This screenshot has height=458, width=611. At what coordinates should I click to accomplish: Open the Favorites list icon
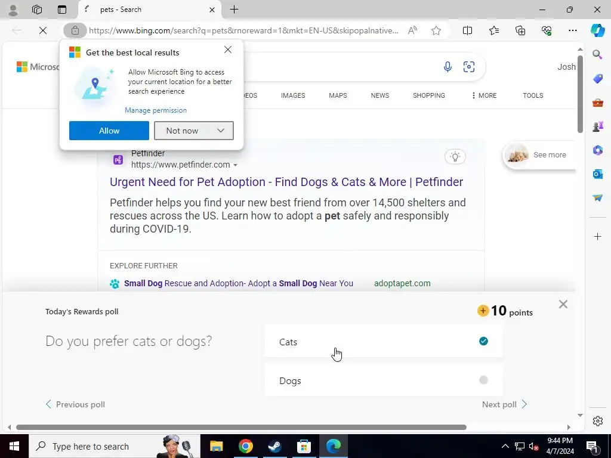(x=493, y=30)
